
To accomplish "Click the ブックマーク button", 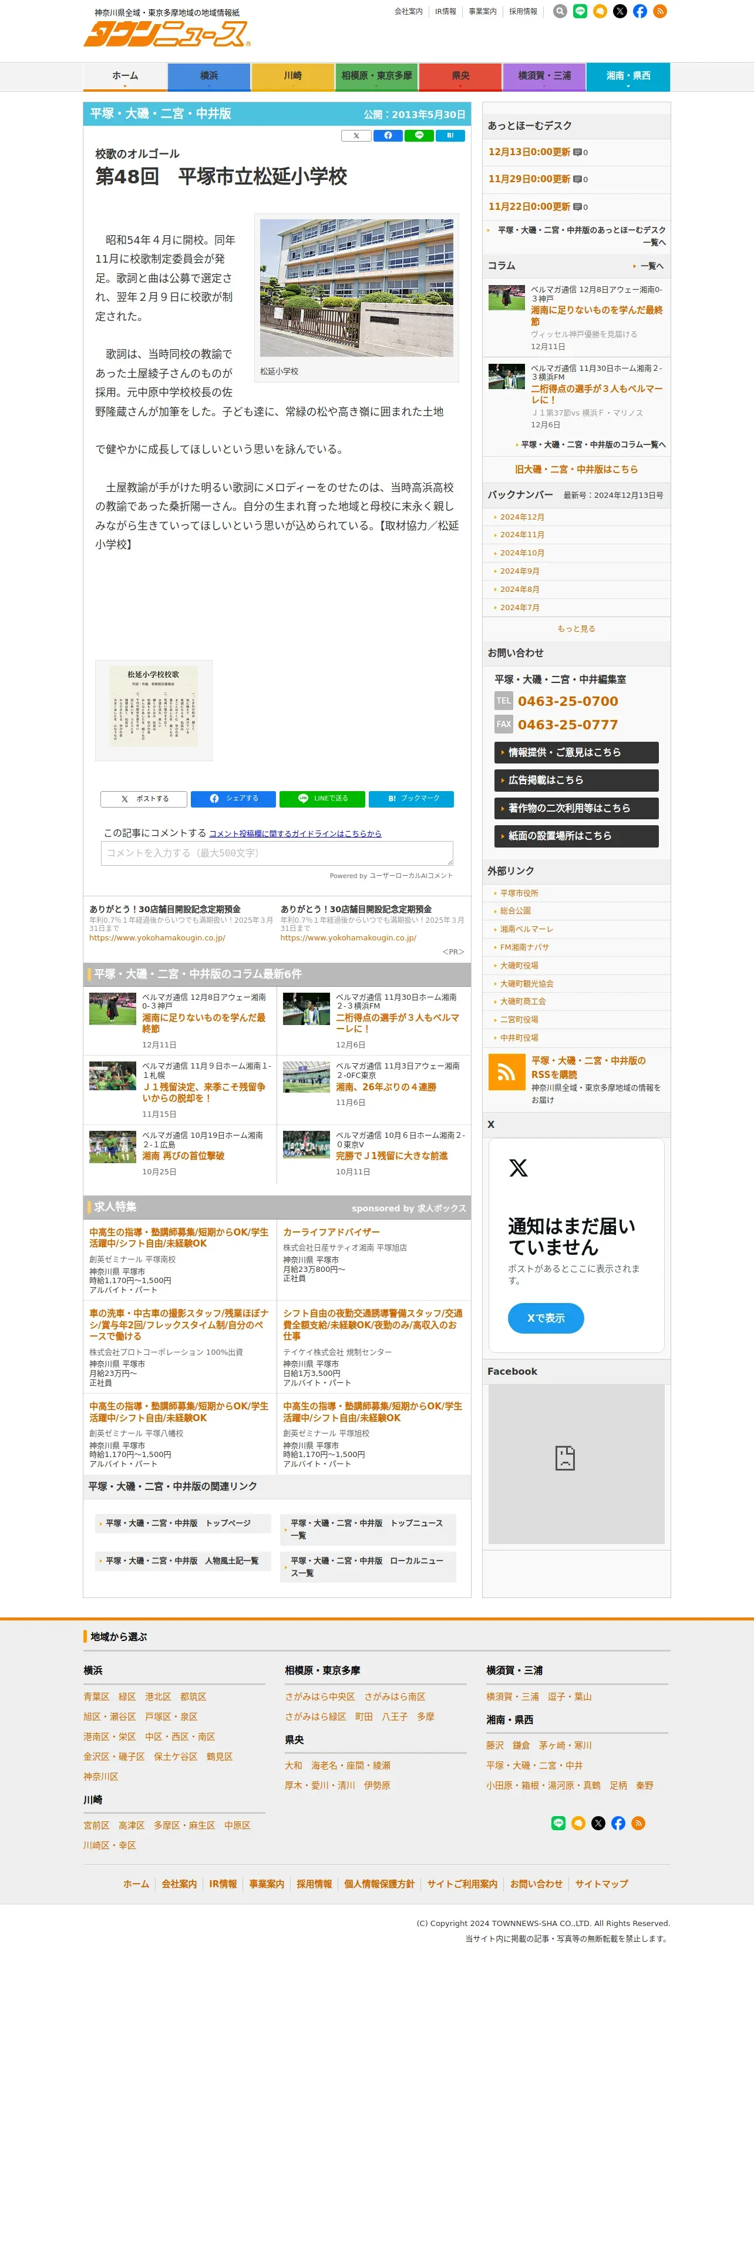I will pos(411,799).
